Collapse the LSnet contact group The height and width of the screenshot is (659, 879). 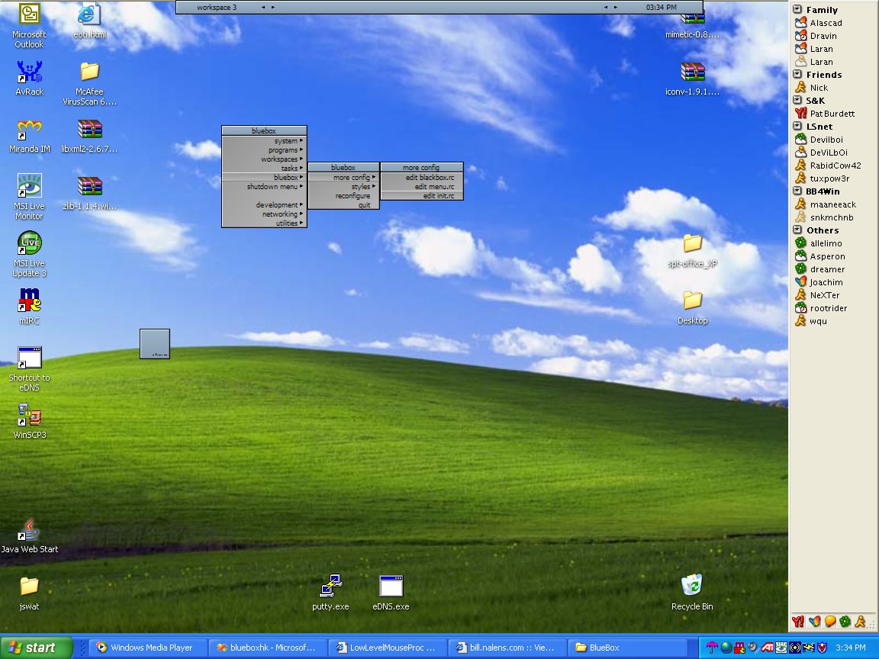click(x=797, y=126)
